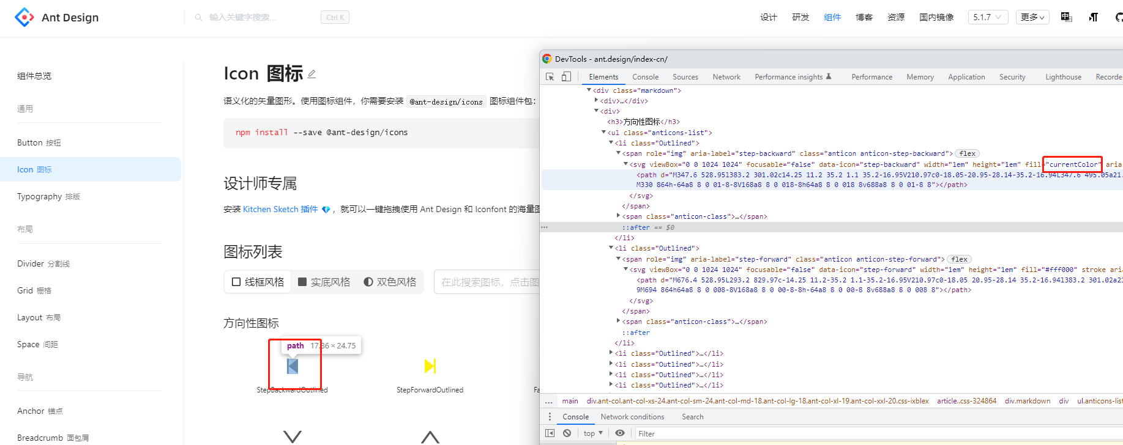Click the Chrome icon in DevTools title bar
The height and width of the screenshot is (445, 1123).
pyautogui.click(x=547, y=59)
